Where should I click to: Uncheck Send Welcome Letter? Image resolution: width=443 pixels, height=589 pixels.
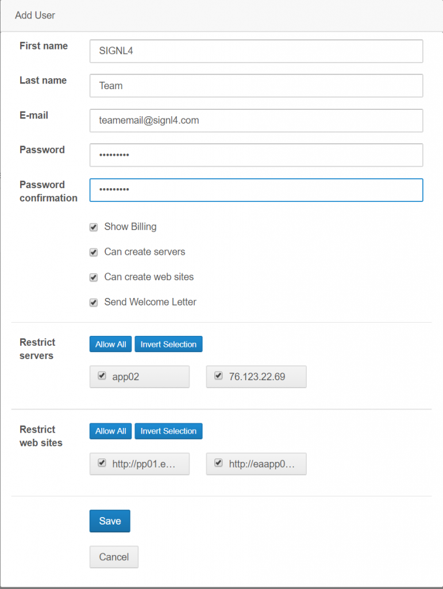tap(94, 303)
